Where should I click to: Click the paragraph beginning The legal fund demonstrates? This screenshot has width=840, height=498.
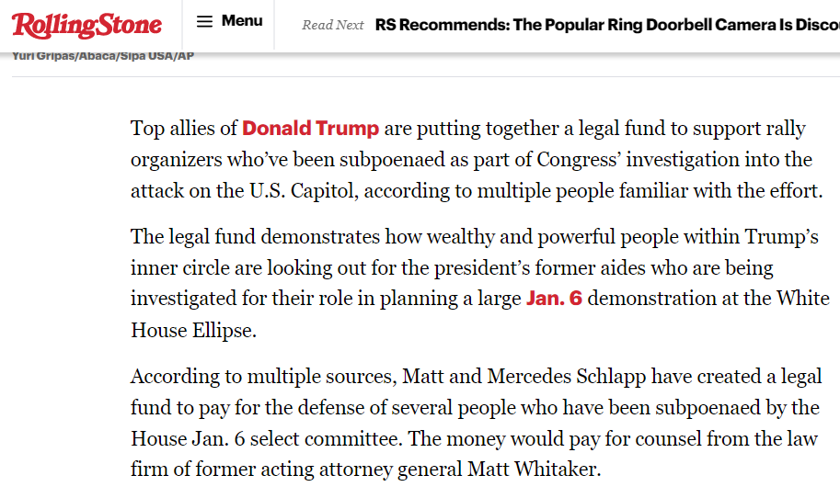pos(480,284)
